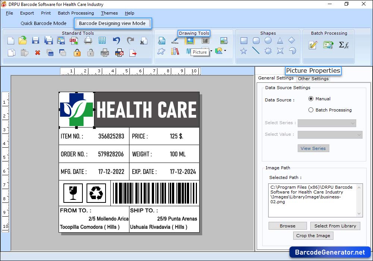Undo the last action

tap(116, 40)
